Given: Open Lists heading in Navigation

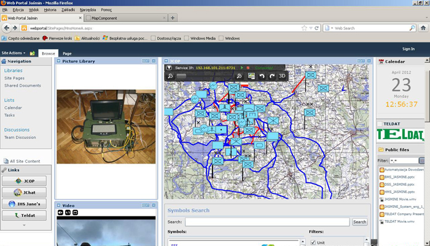Looking at the screenshot, I should tap(9, 100).
